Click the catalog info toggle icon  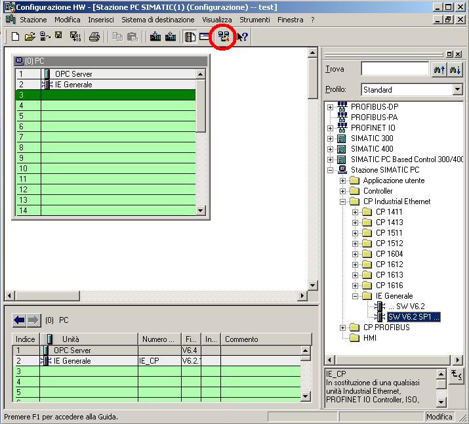(457, 375)
